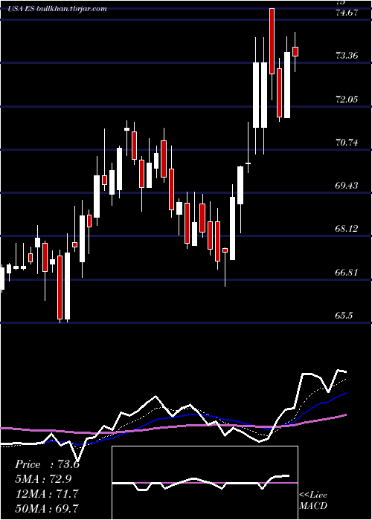Click the 74.67 price axis label

pyautogui.click(x=347, y=13)
